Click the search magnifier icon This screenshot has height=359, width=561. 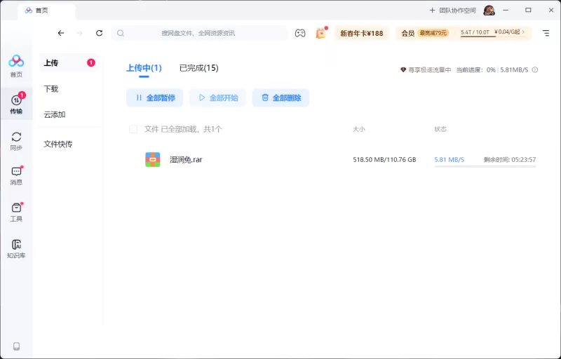121,33
